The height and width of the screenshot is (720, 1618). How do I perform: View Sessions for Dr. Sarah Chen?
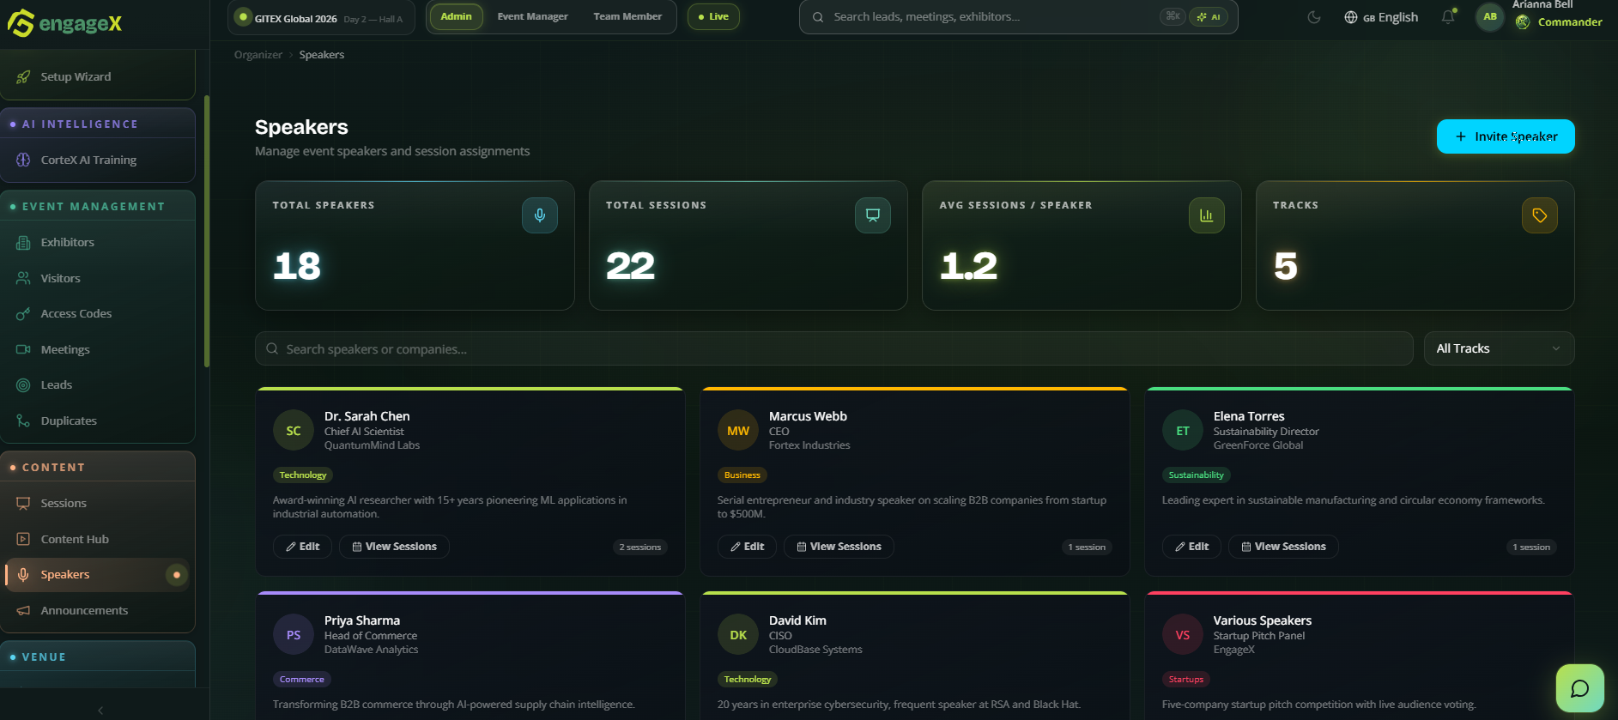394,547
